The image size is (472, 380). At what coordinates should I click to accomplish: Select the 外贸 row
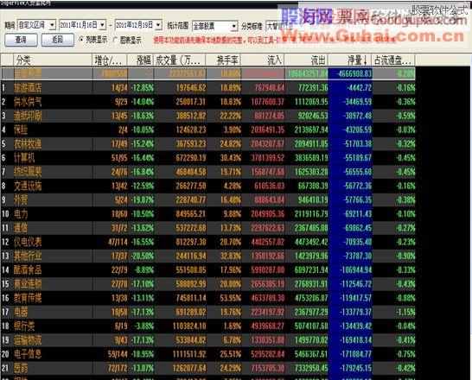208,199
